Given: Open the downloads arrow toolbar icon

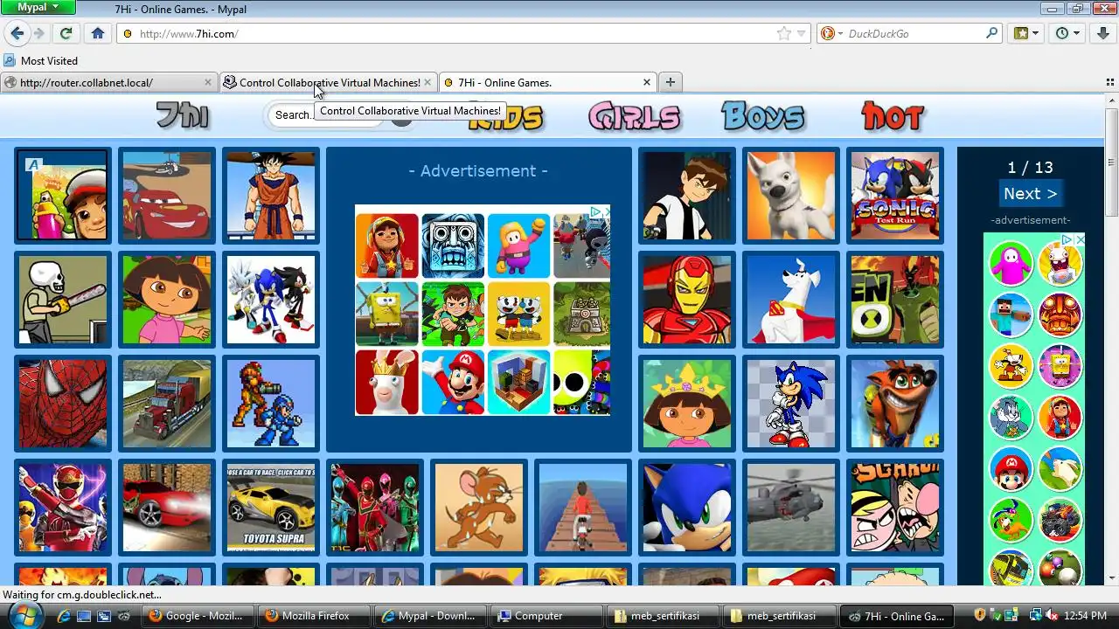Looking at the screenshot, I should [x=1103, y=33].
